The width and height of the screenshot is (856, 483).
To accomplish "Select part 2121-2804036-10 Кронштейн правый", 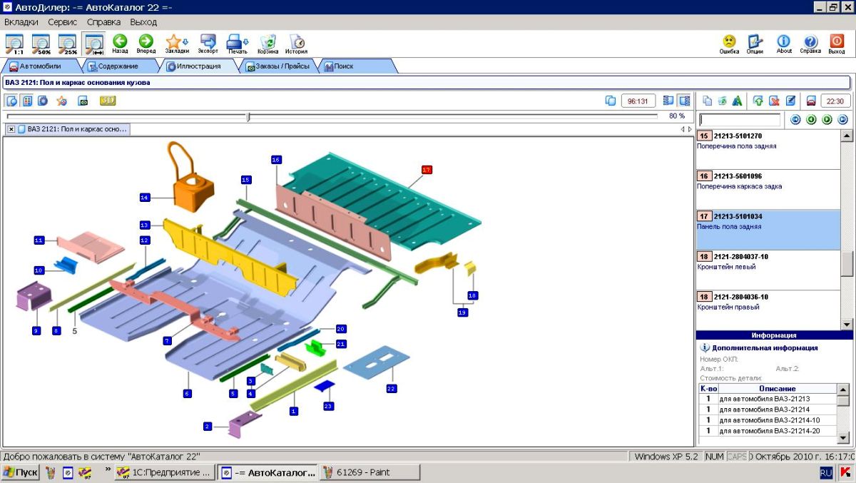I will [x=768, y=310].
